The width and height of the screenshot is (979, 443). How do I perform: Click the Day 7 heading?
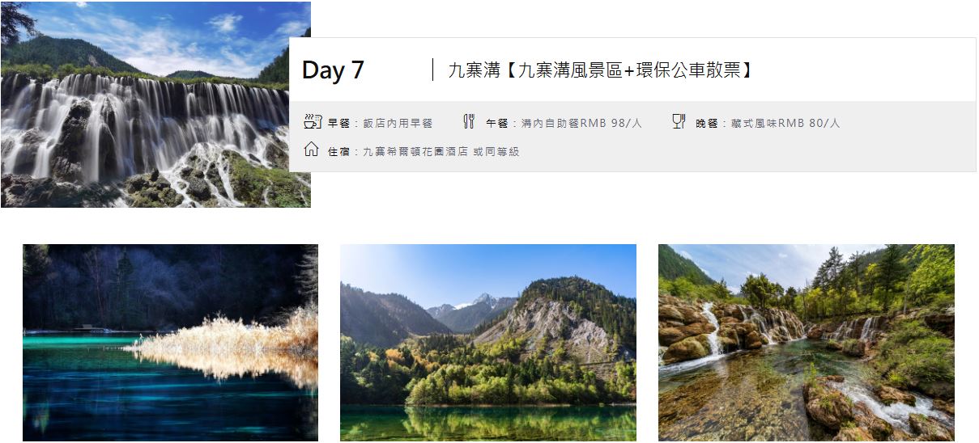(x=333, y=70)
